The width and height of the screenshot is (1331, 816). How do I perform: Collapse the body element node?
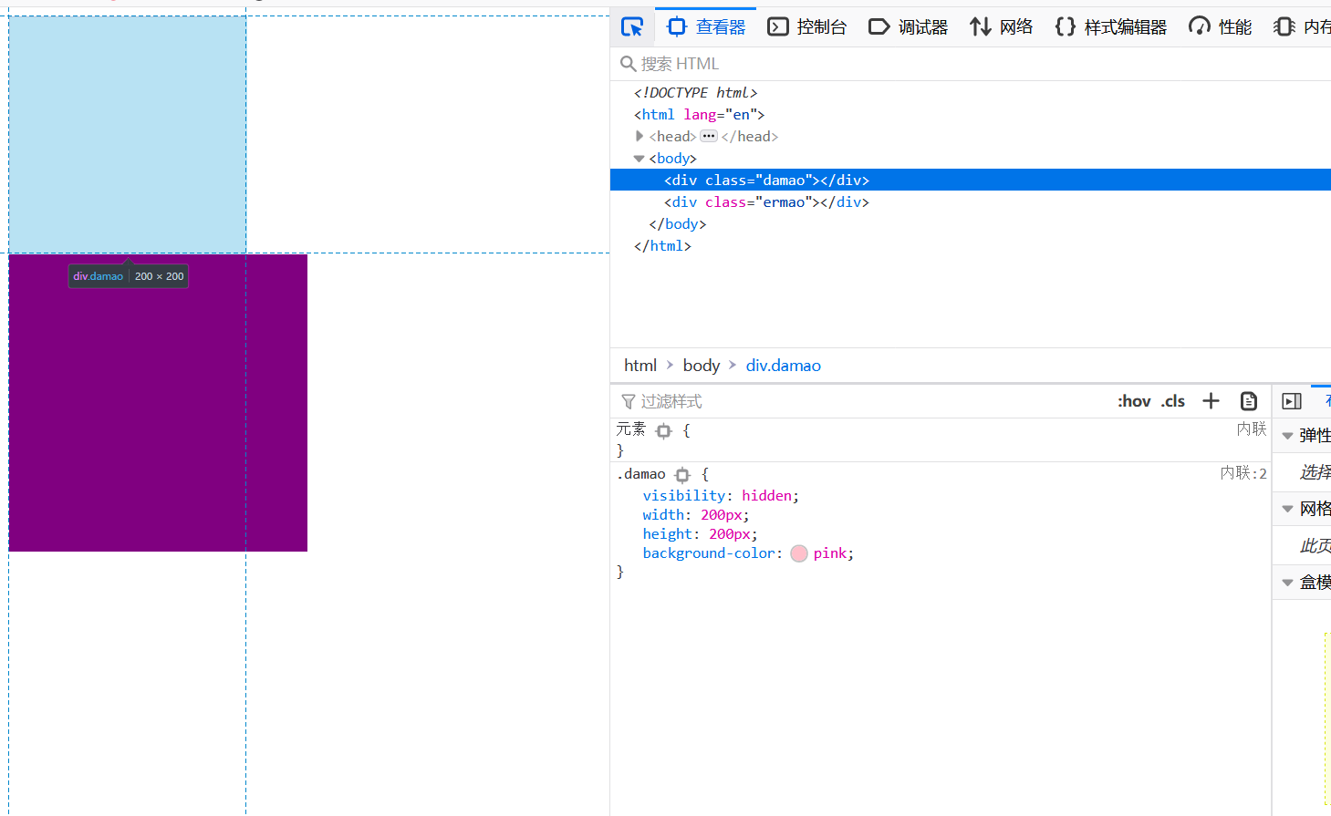pyautogui.click(x=639, y=159)
